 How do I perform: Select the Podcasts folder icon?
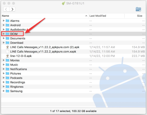[7, 78]
